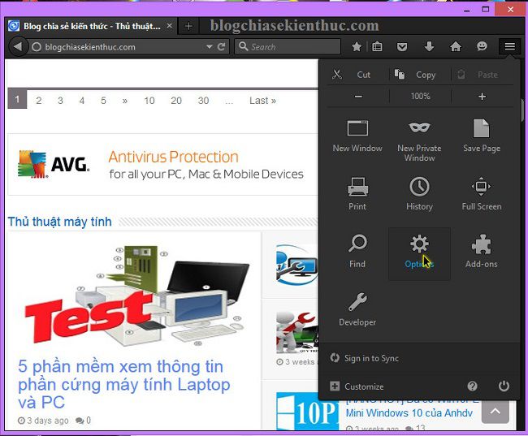Zoom in with the plus button
Image resolution: width=528 pixels, height=436 pixels.
[x=483, y=97]
